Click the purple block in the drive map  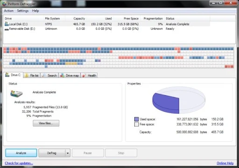99,61
